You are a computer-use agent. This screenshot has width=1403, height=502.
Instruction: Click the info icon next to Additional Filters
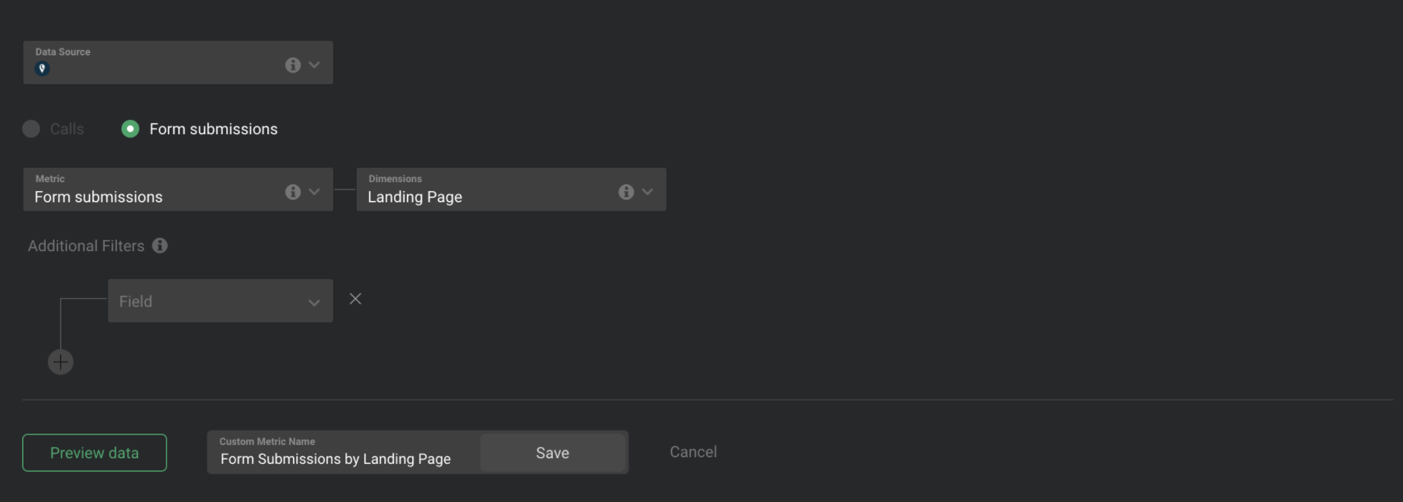click(159, 246)
